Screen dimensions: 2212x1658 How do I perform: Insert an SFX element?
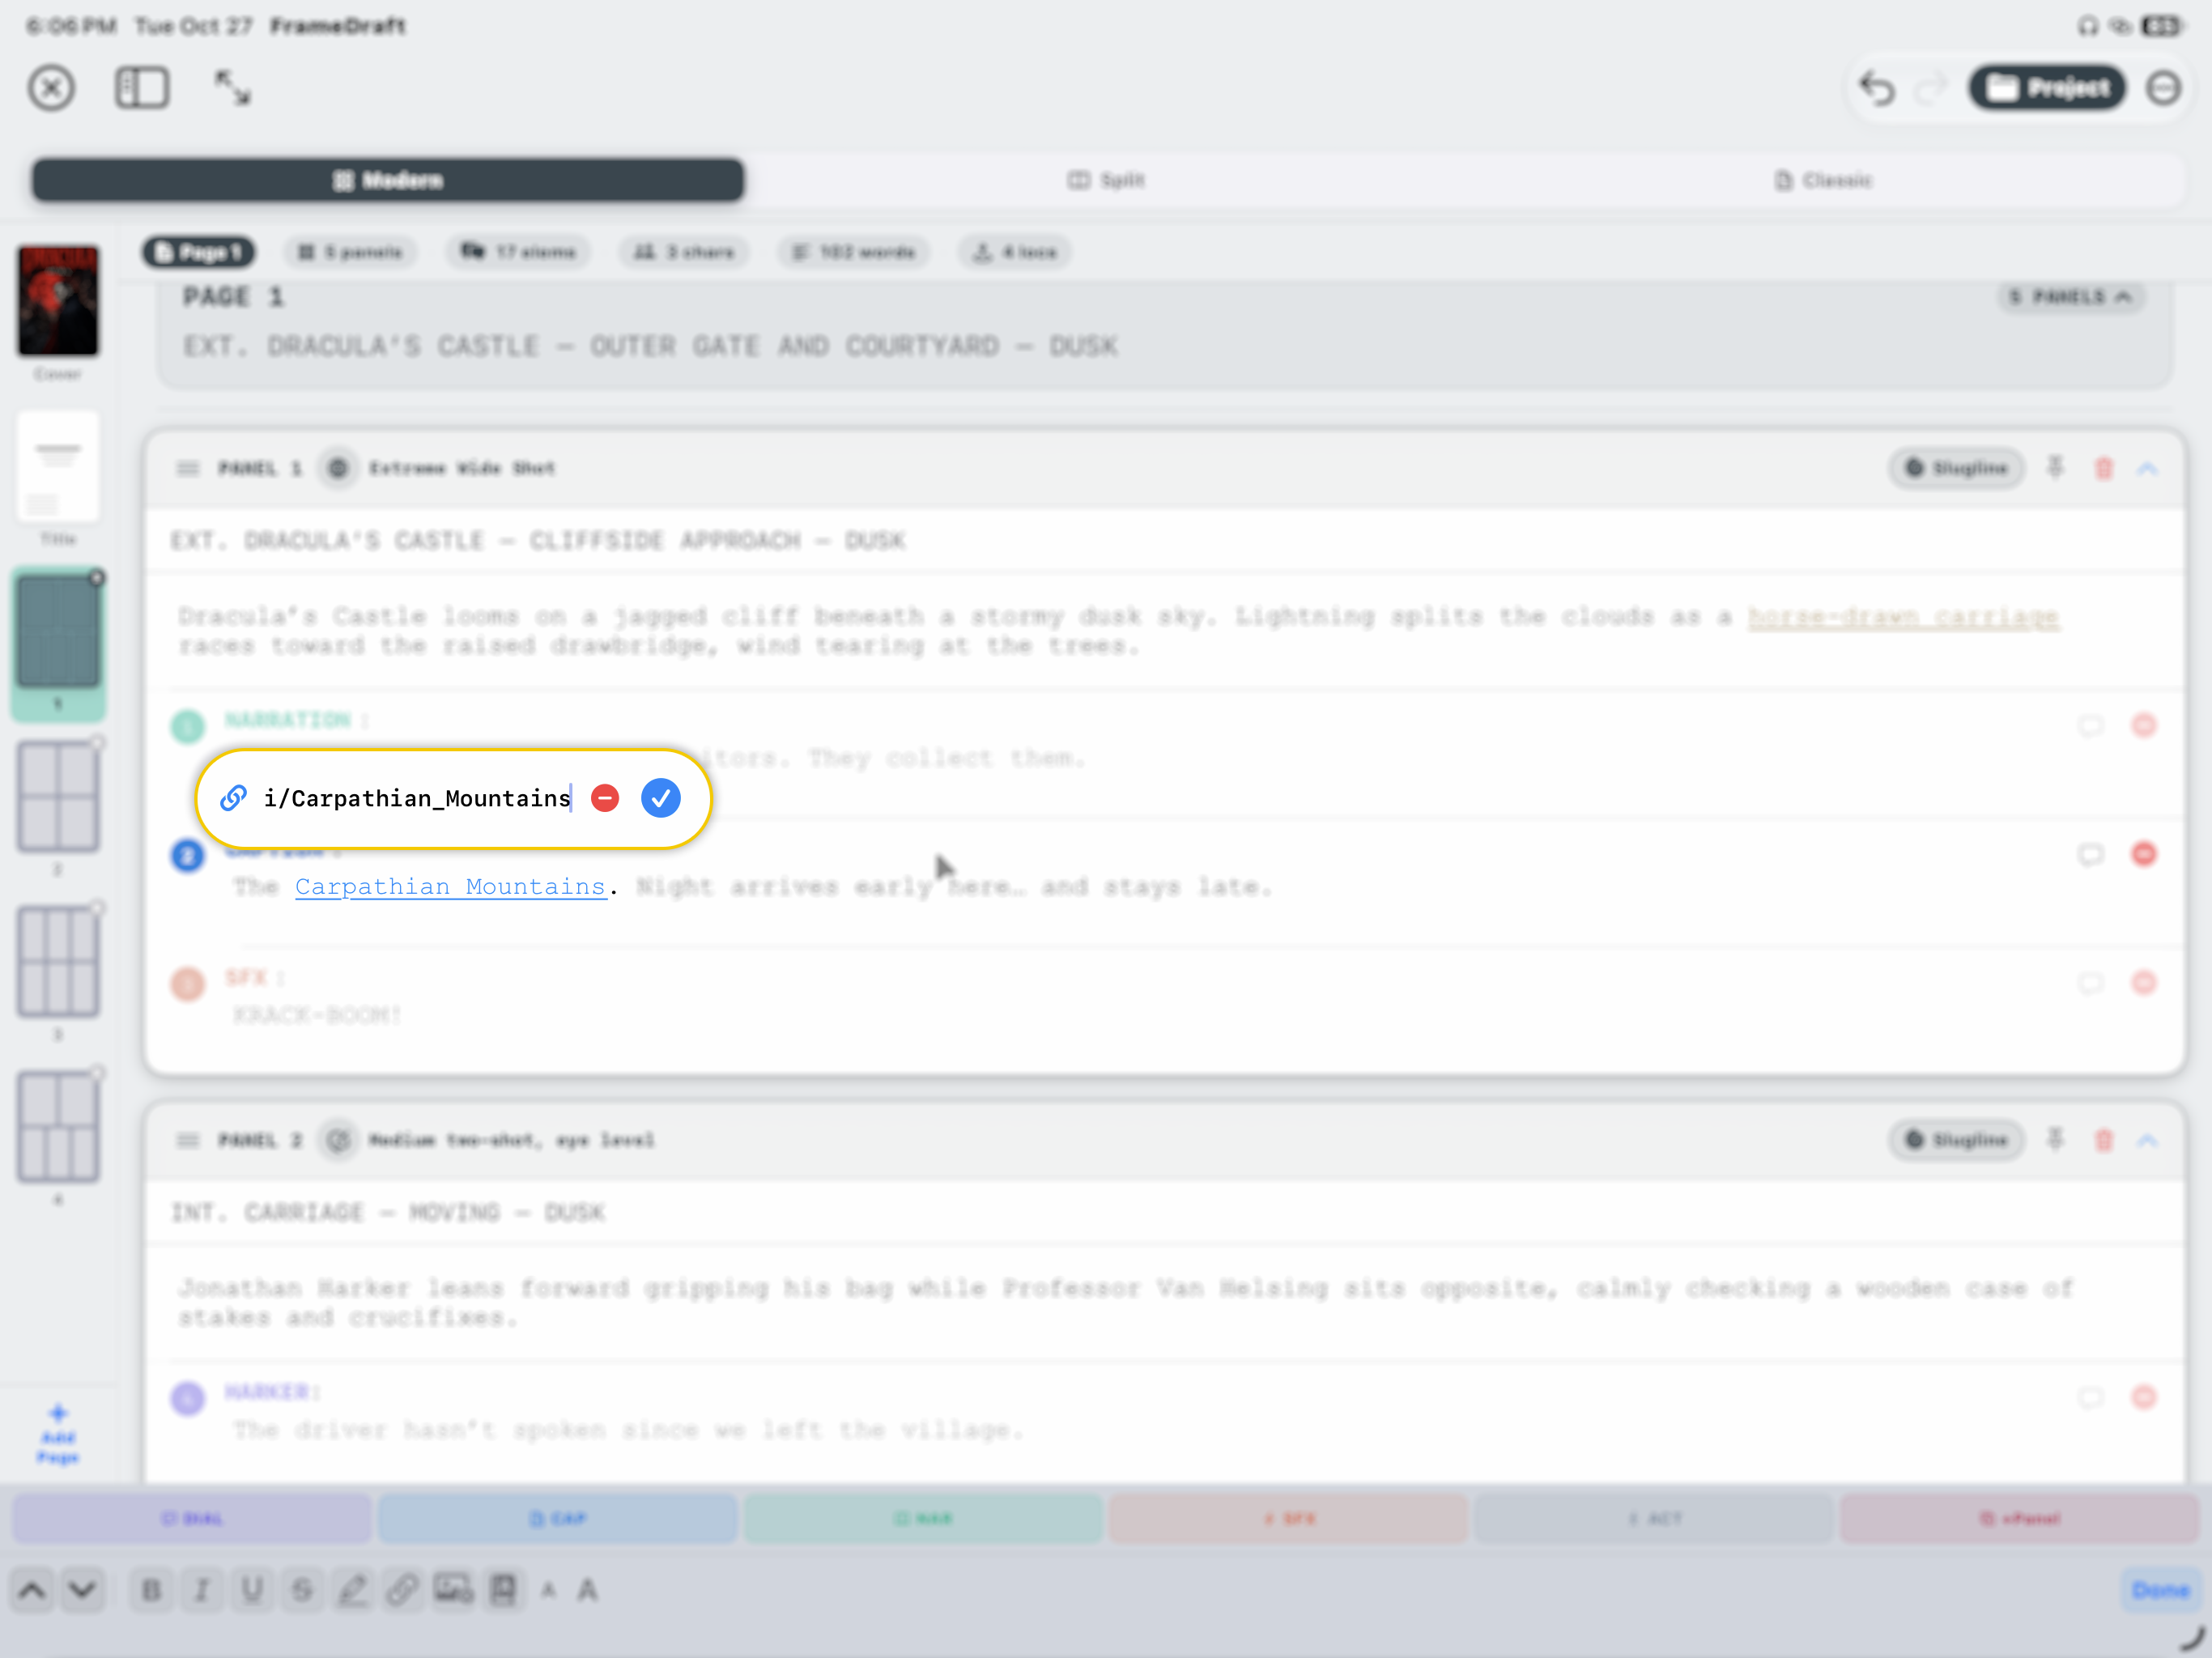[x=1288, y=1518]
